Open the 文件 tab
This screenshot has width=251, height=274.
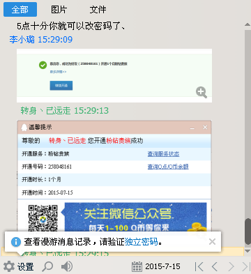tap(98, 10)
